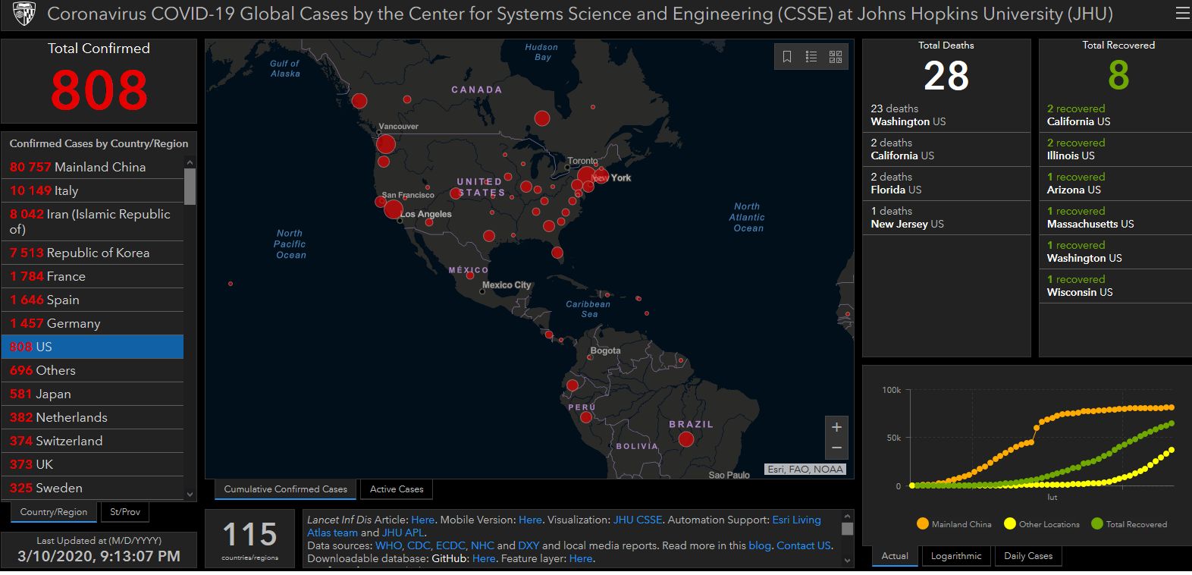
Task: Open the NHC data source link
Action: (x=482, y=545)
